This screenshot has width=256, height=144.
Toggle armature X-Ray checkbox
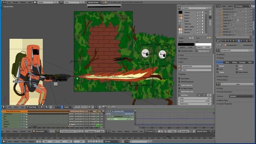237,69
